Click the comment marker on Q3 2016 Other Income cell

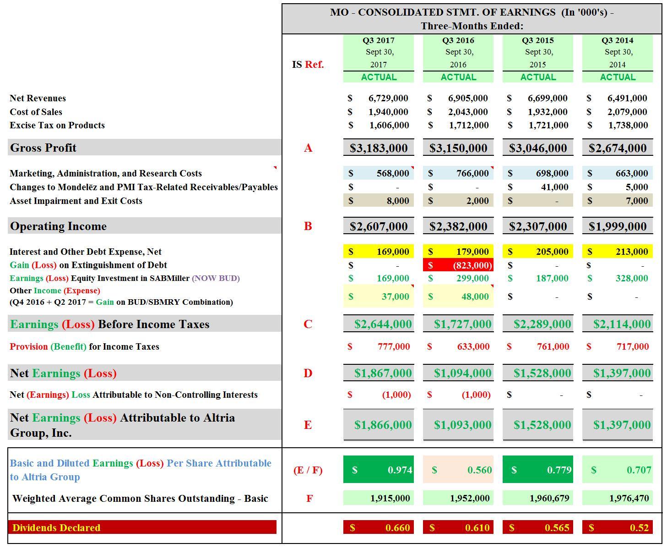click(492, 286)
